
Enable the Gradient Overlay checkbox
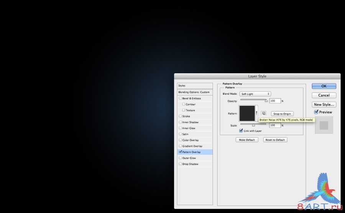pyautogui.click(x=181, y=146)
